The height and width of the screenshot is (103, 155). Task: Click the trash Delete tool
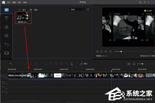click(36, 64)
